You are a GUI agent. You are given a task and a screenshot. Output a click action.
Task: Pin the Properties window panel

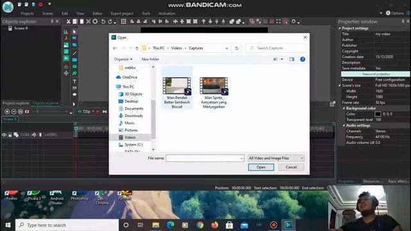click(x=403, y=21)
